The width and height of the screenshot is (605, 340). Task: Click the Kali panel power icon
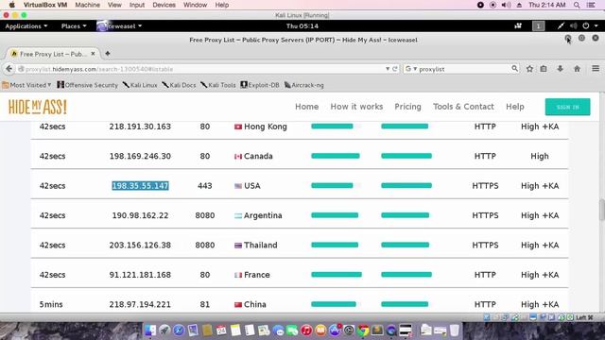586,25
